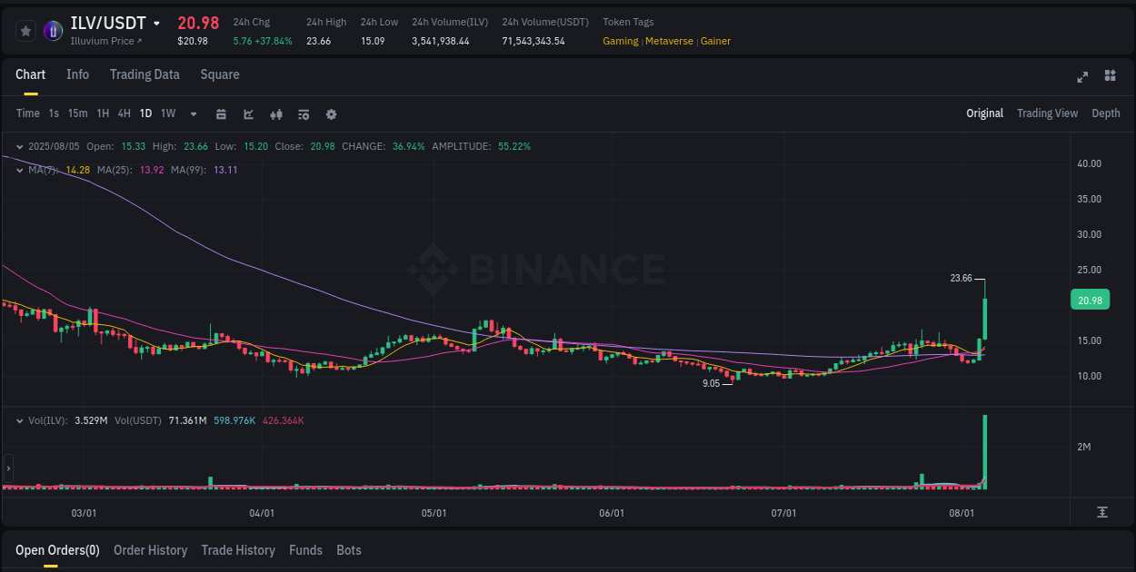Collapse the OHLC info row chevron
Screen dimensions: 1136x572
[x=19, y=145]
